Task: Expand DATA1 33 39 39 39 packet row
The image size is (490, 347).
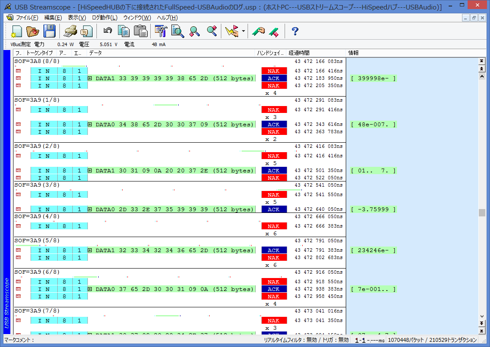Action: (x=90, y=78)
